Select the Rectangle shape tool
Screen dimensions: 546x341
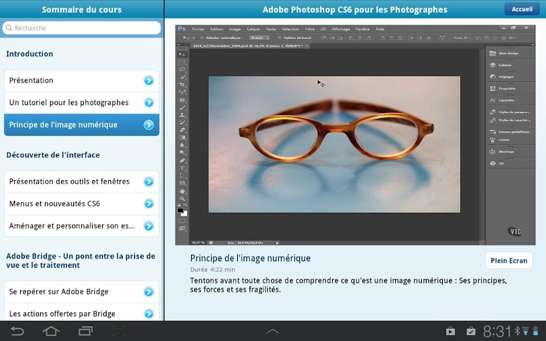pyautogui.click(x=182, y=183)
